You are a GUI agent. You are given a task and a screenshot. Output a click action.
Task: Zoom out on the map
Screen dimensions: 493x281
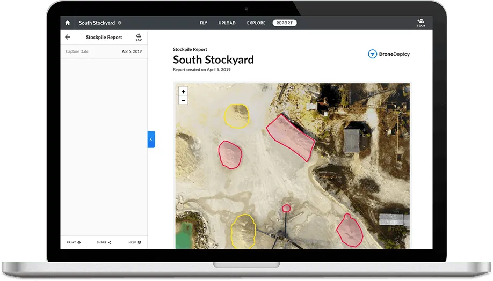[x=183, y=100]
